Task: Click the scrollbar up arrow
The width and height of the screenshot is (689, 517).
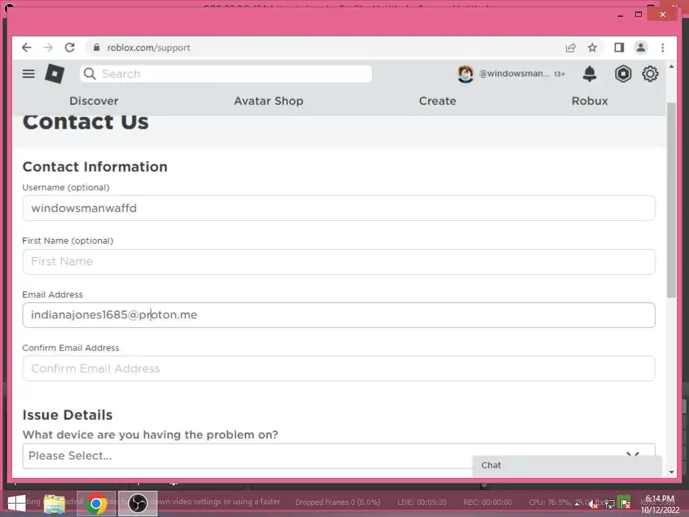Action: pos(671,67)
